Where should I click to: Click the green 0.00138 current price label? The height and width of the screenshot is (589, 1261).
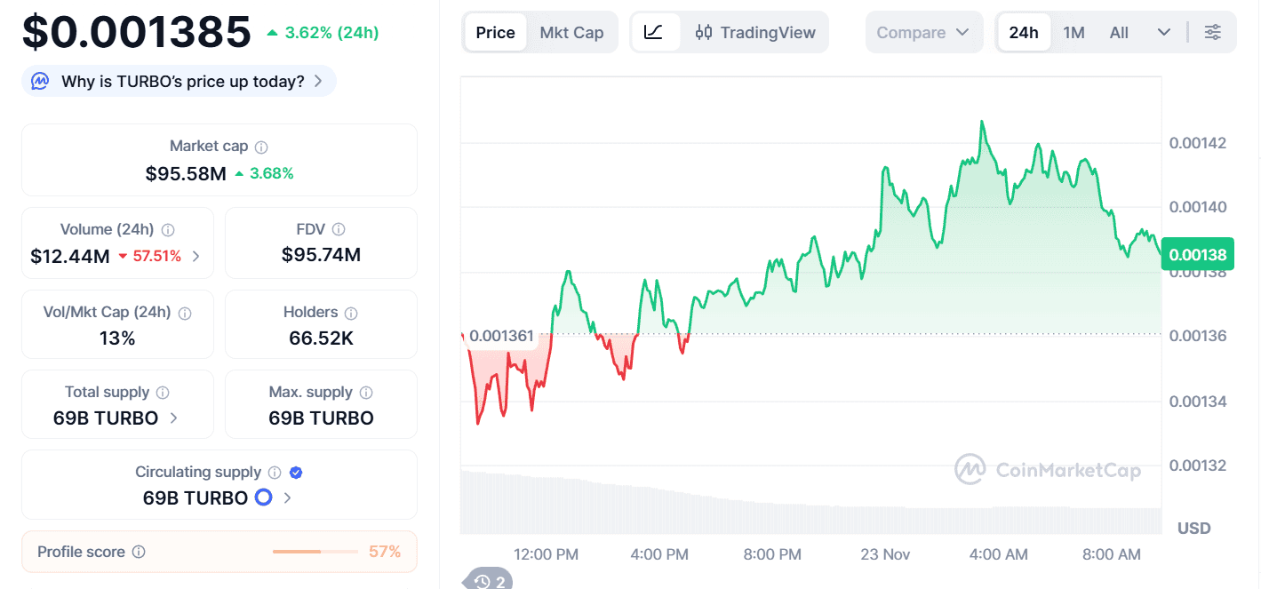[x=1197, y=256]
